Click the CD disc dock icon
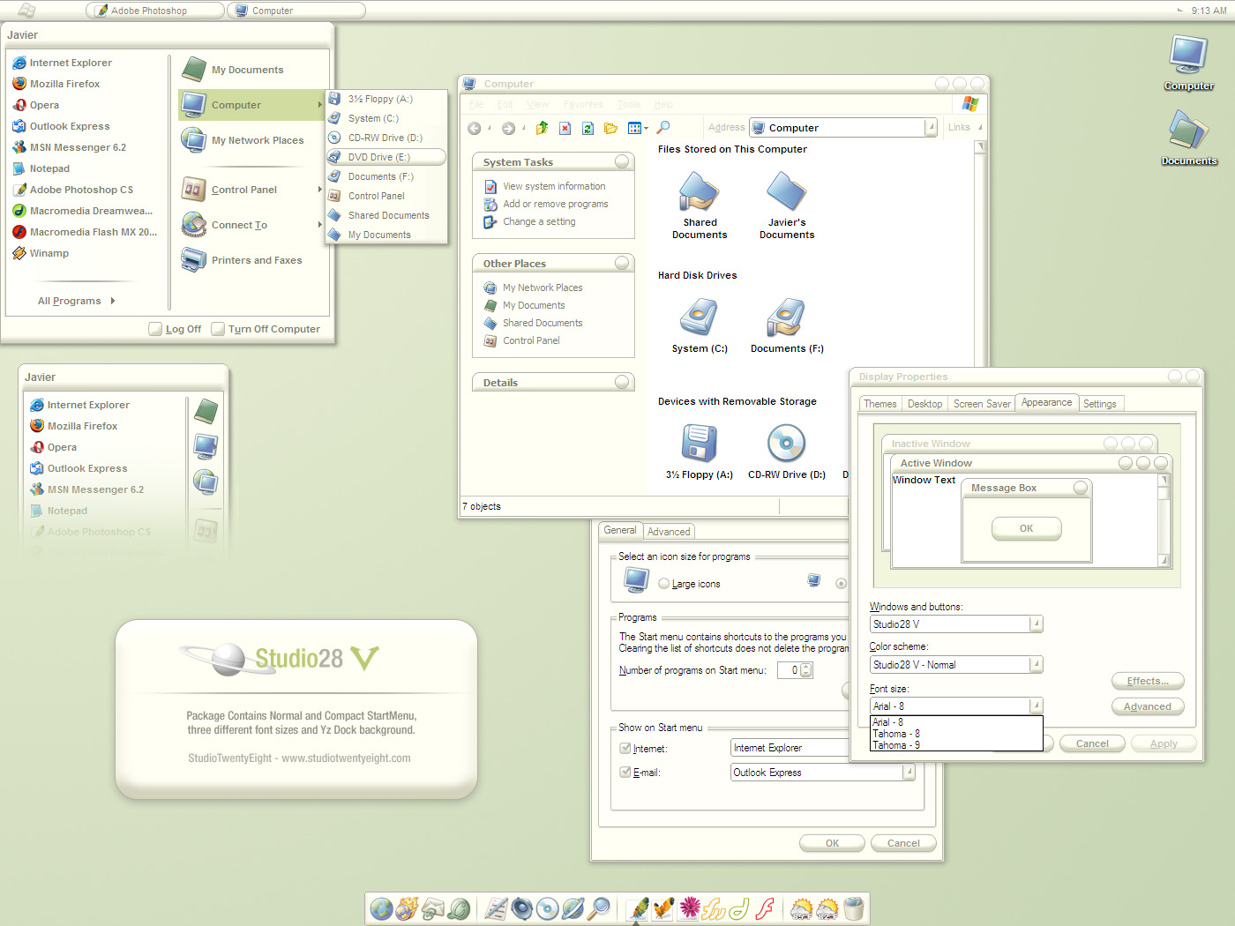This screenshot has height=926, width=1235. click(548, 908)
